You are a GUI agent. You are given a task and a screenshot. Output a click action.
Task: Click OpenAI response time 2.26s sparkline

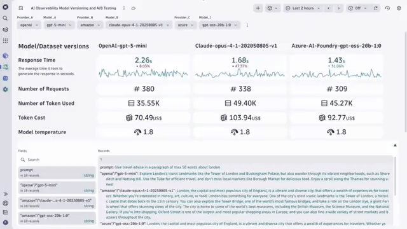(143, 74)
